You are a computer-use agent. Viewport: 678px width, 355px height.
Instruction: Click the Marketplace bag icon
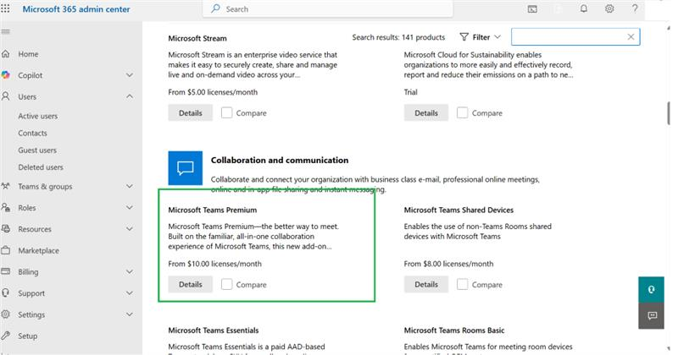tap(6, 250)
